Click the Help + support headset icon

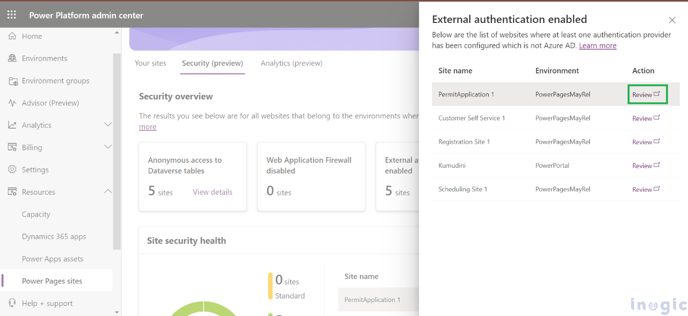click(x=12, y=303)
